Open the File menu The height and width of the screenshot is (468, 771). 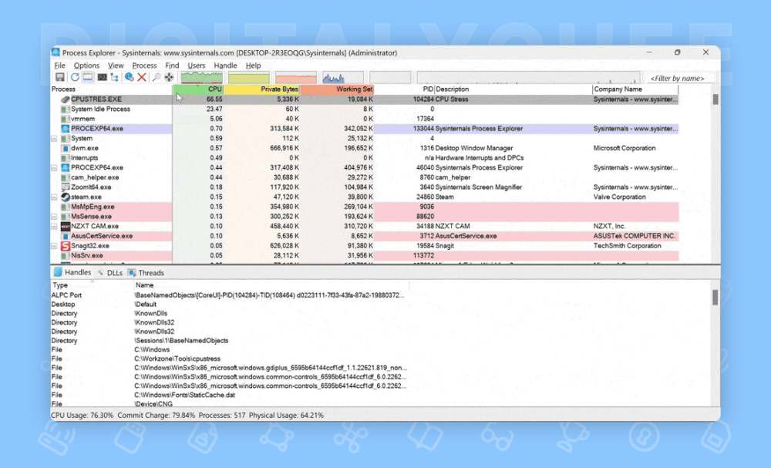59,66
